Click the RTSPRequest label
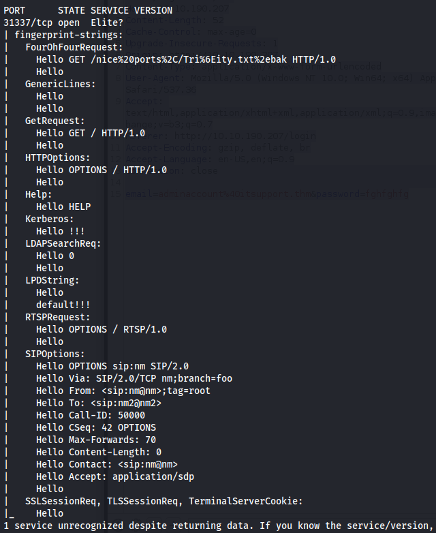Screen dimensions: 436x533 pos(58,317)
